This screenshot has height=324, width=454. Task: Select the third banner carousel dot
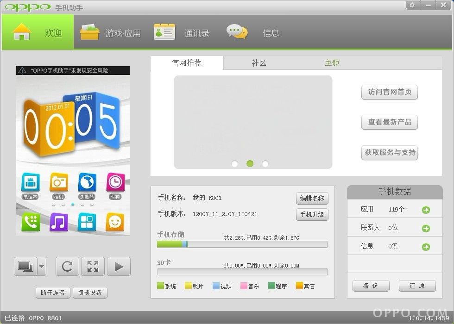tap(265, 164)
